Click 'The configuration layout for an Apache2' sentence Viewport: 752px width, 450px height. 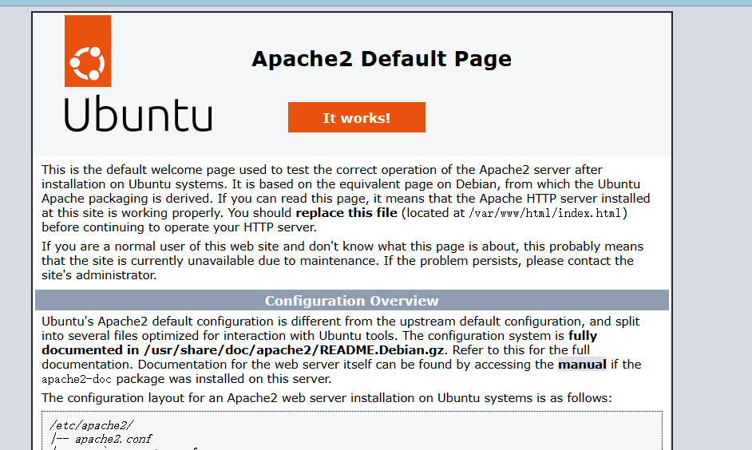[327, 398]
